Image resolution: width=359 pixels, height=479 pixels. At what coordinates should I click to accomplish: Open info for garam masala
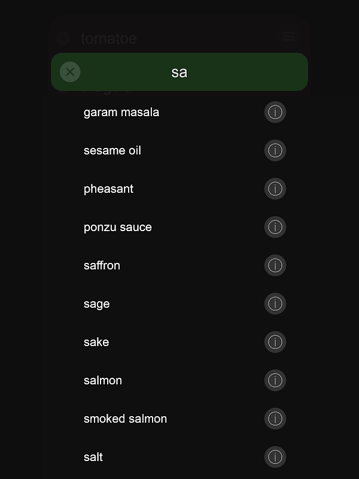pyautogui.click(x=275, y=112)
